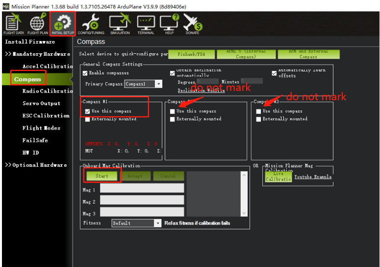Click the Mag 1 progress bar

coord(142,188)
